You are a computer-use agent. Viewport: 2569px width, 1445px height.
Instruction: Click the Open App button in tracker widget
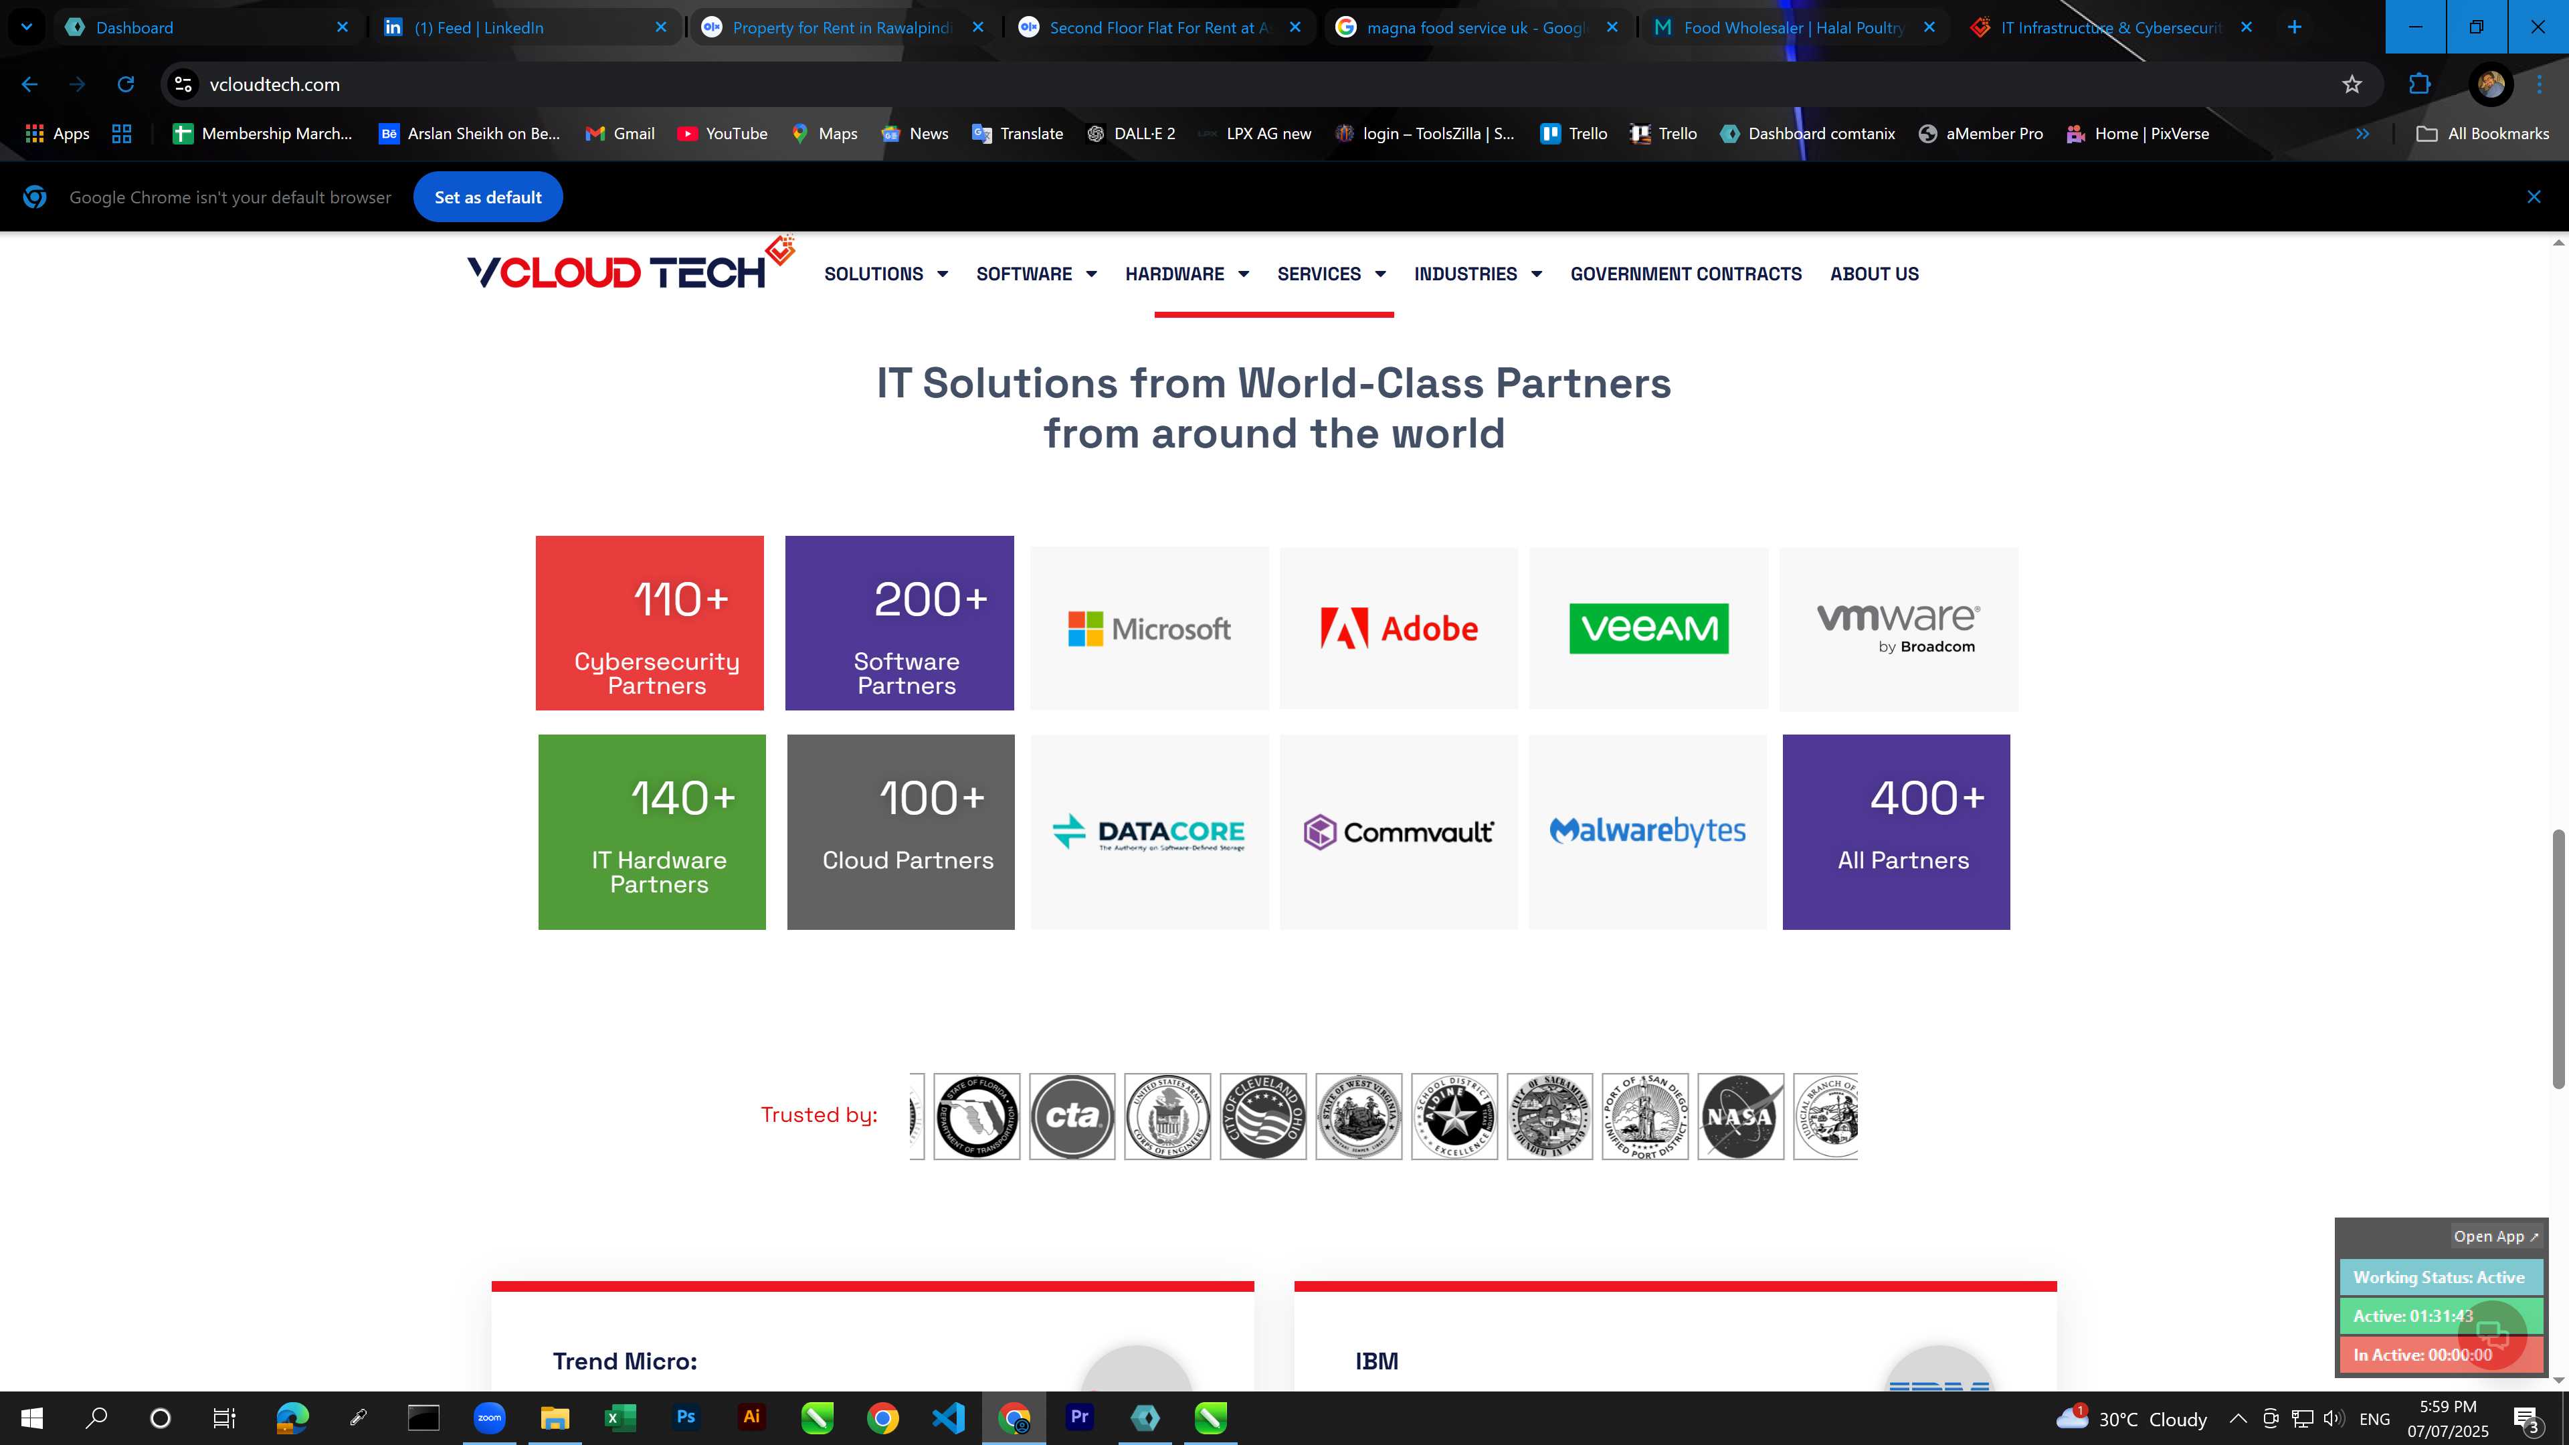(x=2496, y=1236)
